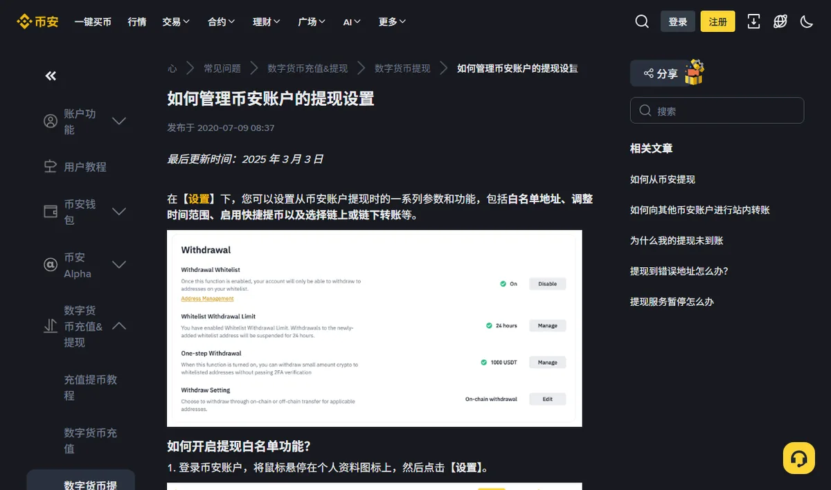Click heading 如何开启提现白名单功能?
Viewport: 831px width, 490px height.
tap(239, 446)
